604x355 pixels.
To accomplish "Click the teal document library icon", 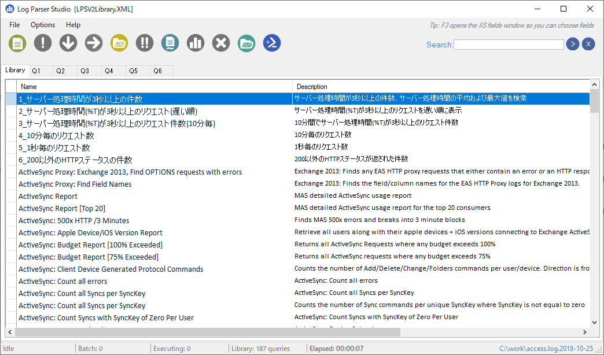I will tap(170, 42).
